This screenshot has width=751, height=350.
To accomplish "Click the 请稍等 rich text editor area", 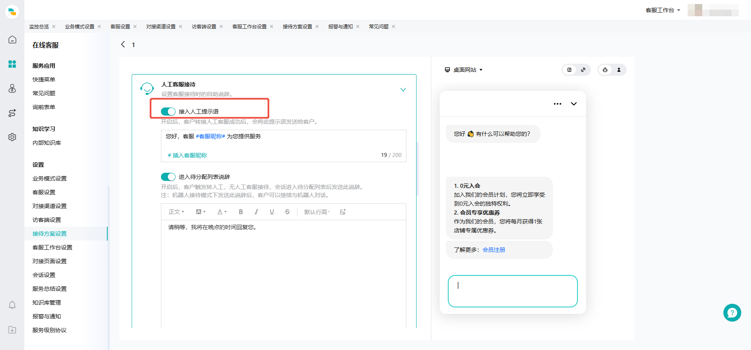I will (x=284, y=274).
